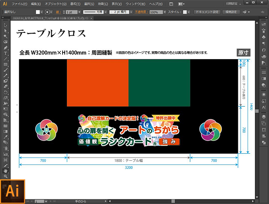Image resolution: width=269 pixels, height=204 pixels.
Task: Open the Color Guide panel icon
Action: pos(264,63)
